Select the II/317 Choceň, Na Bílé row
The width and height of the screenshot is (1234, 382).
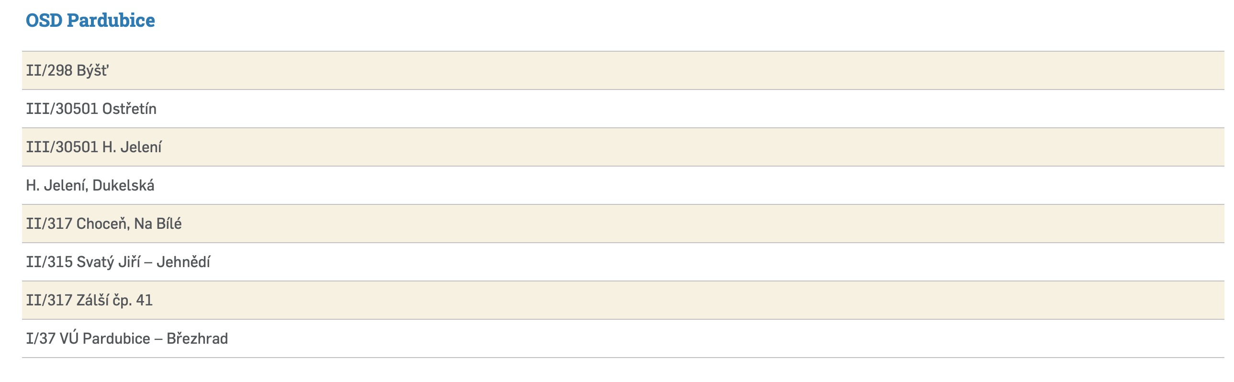(623, 224)
